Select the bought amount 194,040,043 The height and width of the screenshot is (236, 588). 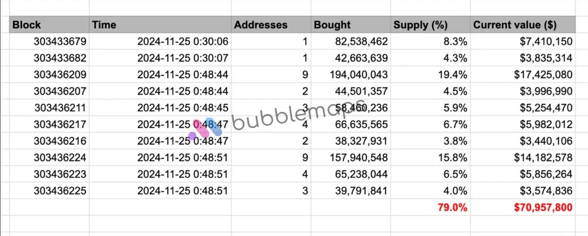tap(360, 75)
